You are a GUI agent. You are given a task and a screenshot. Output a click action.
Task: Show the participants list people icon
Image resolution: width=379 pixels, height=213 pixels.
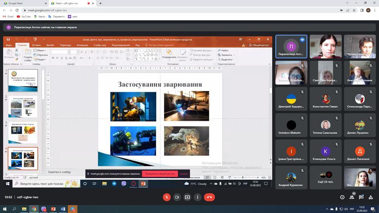point(352,197)
